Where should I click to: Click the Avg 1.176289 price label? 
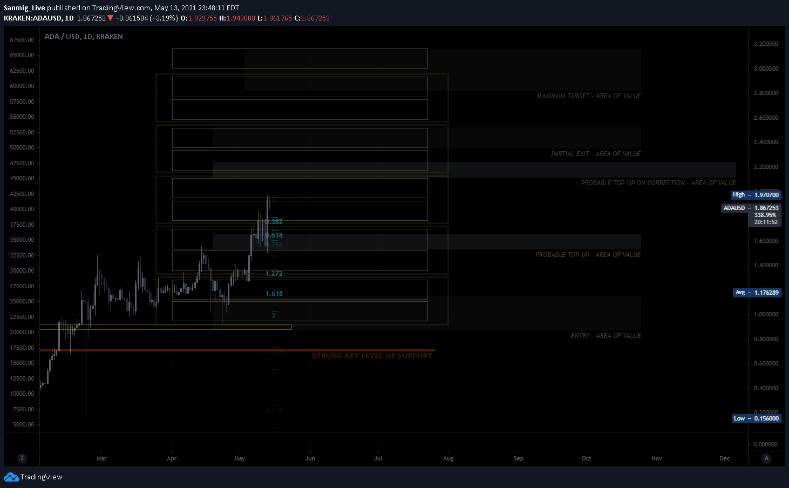point(757,293)
